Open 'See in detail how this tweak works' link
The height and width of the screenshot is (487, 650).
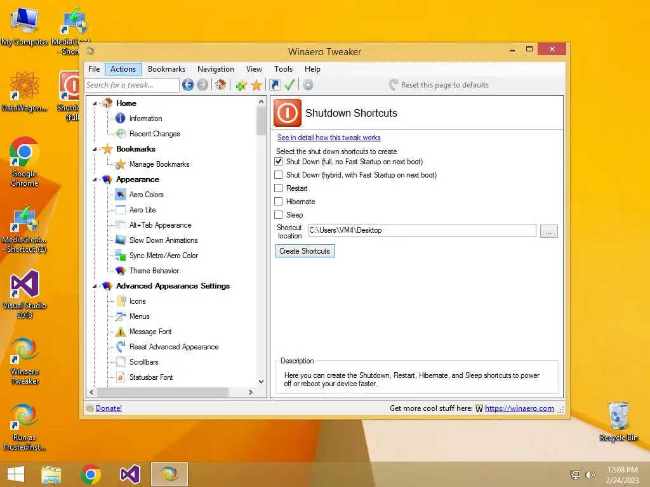pyautogui.click(x=329, y=138)
